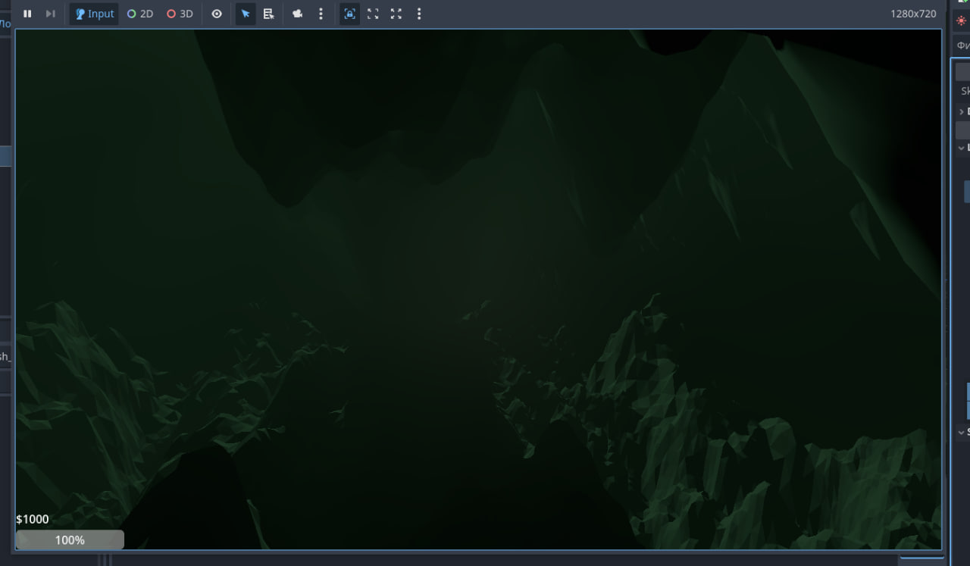This screenshot has height=566, width=970.
Task: Switch to Input selection mode
Action: coord(94,14)
